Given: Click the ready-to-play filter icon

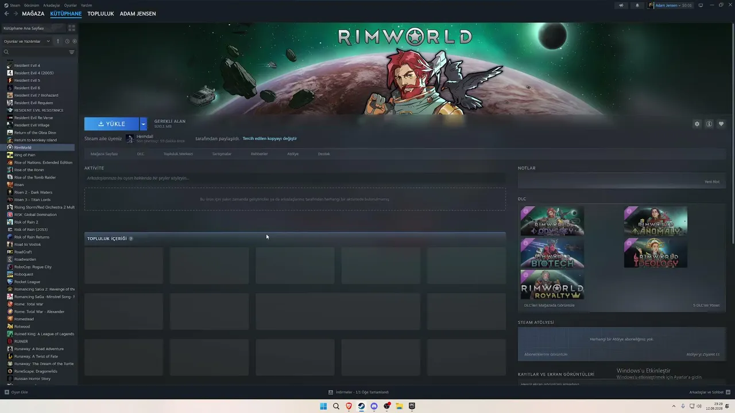Looking at the screenshot, I should click(75, 41).
